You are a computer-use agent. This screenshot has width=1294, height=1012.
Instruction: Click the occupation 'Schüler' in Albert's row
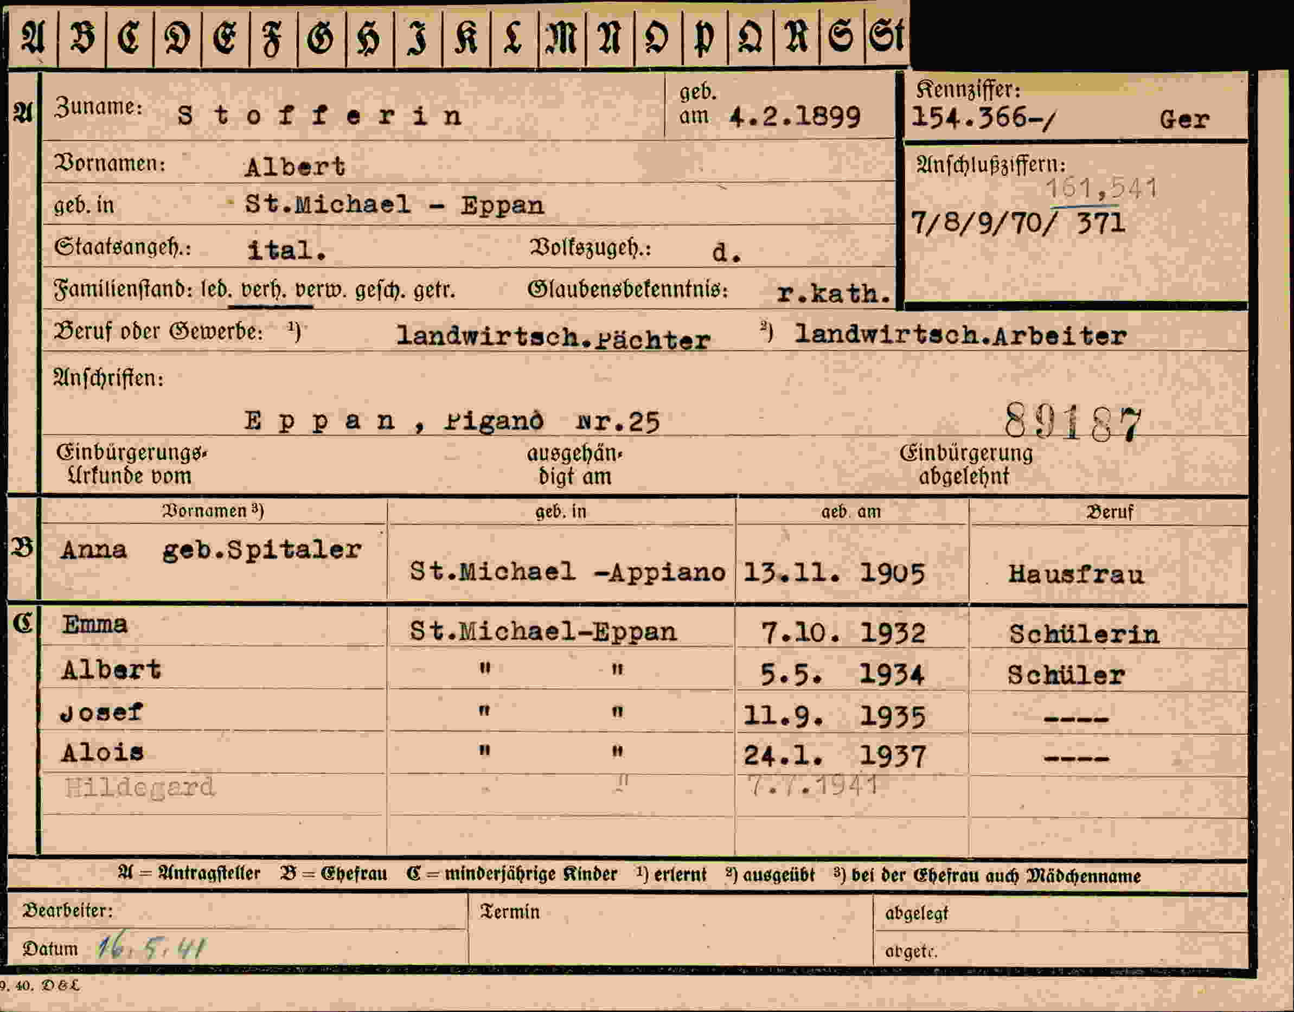pyautogui.click(x=1066, y=675)
